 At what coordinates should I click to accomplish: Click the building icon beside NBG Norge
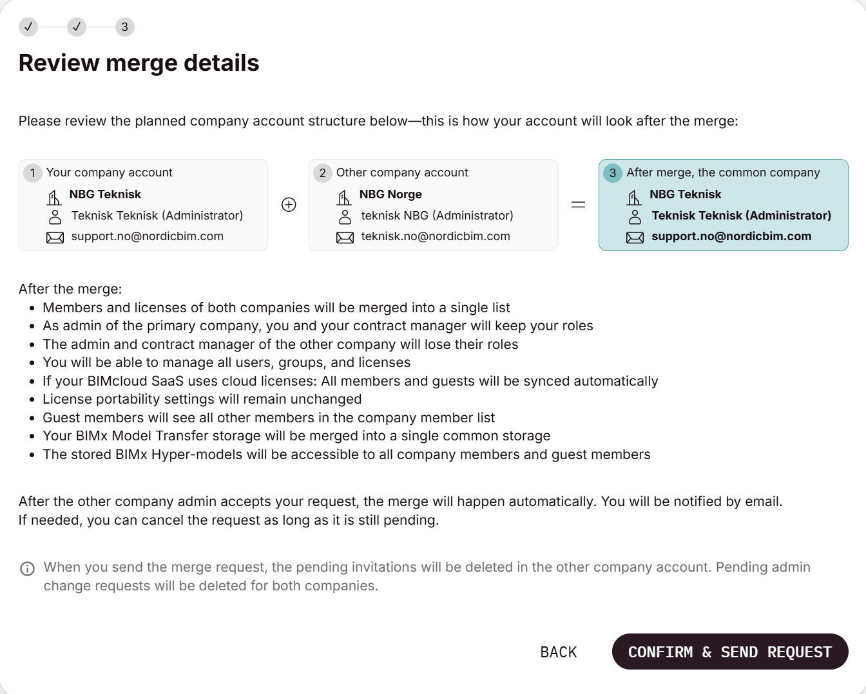(345, 196)
